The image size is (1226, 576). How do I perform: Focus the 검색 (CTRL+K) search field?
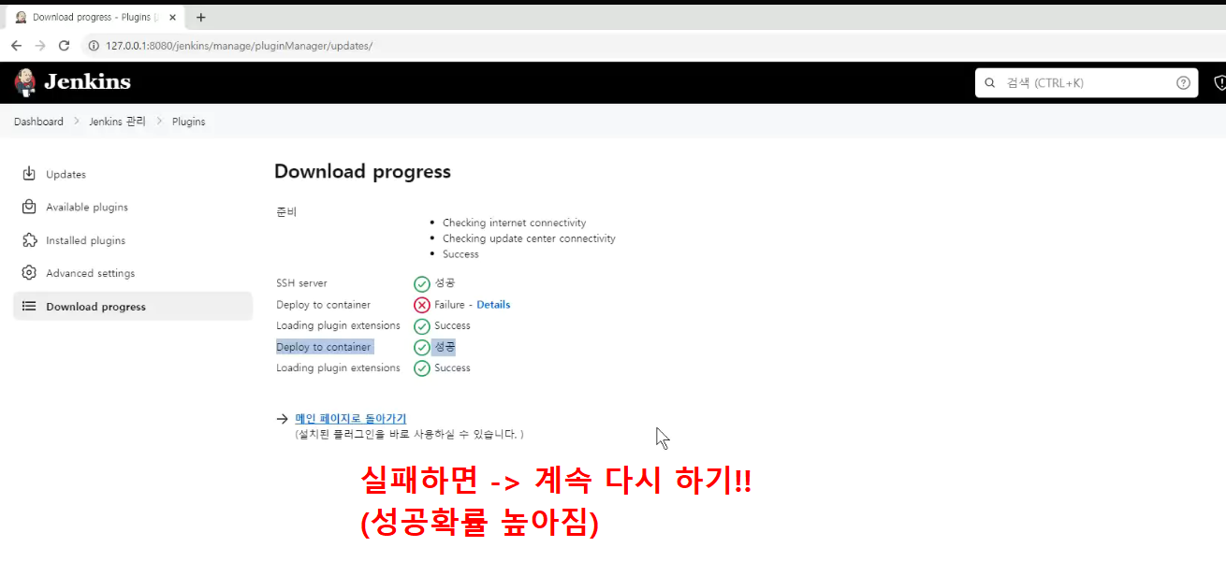(1086, 82)
